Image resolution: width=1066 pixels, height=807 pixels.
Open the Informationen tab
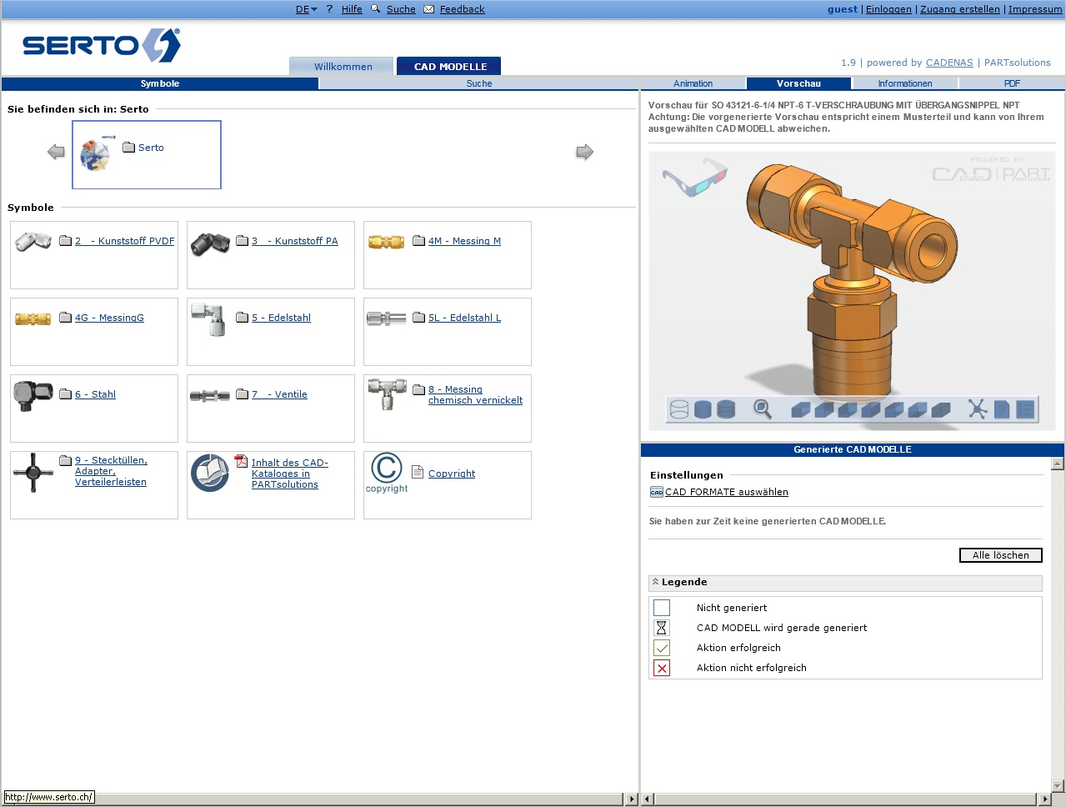click(x=904, y=83)
